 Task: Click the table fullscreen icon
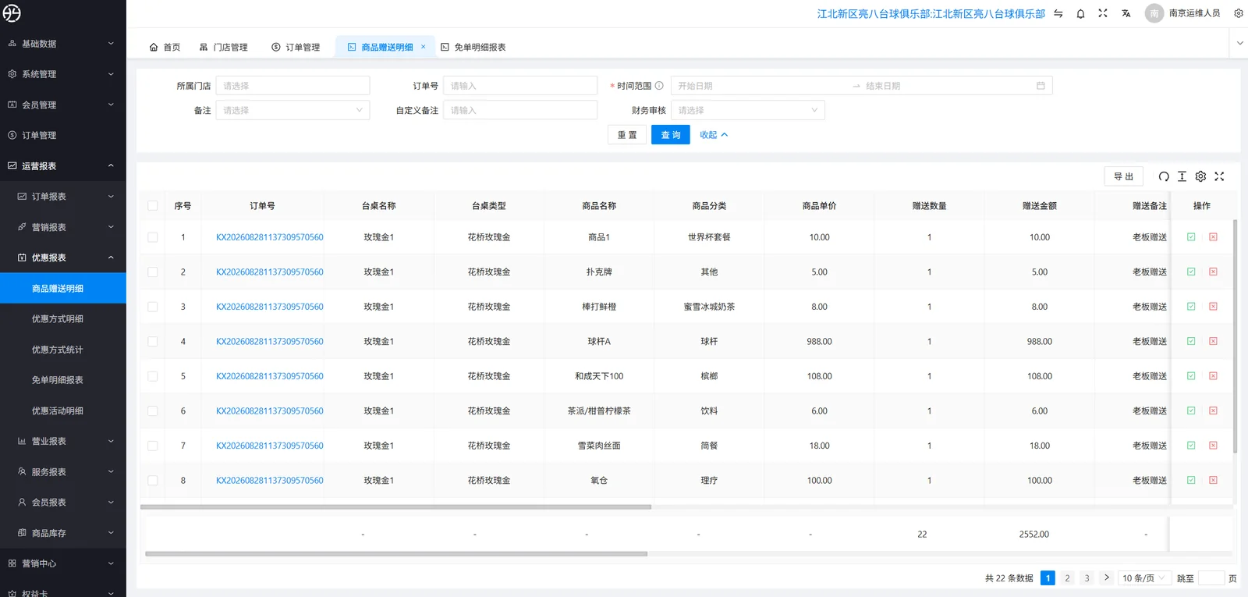1219,176
